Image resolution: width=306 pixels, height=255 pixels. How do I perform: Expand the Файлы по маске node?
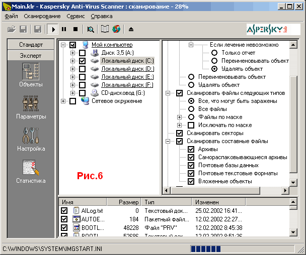click(179, 117)
